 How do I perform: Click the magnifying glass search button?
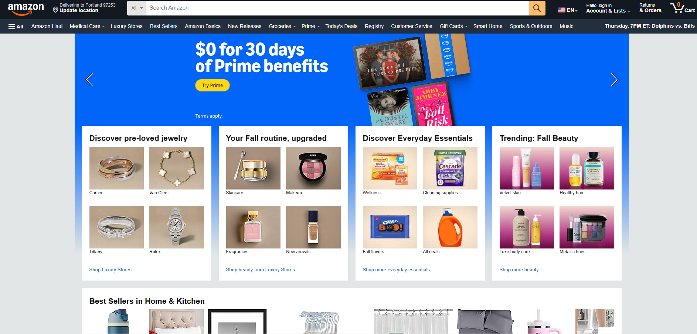coord(537,8)
